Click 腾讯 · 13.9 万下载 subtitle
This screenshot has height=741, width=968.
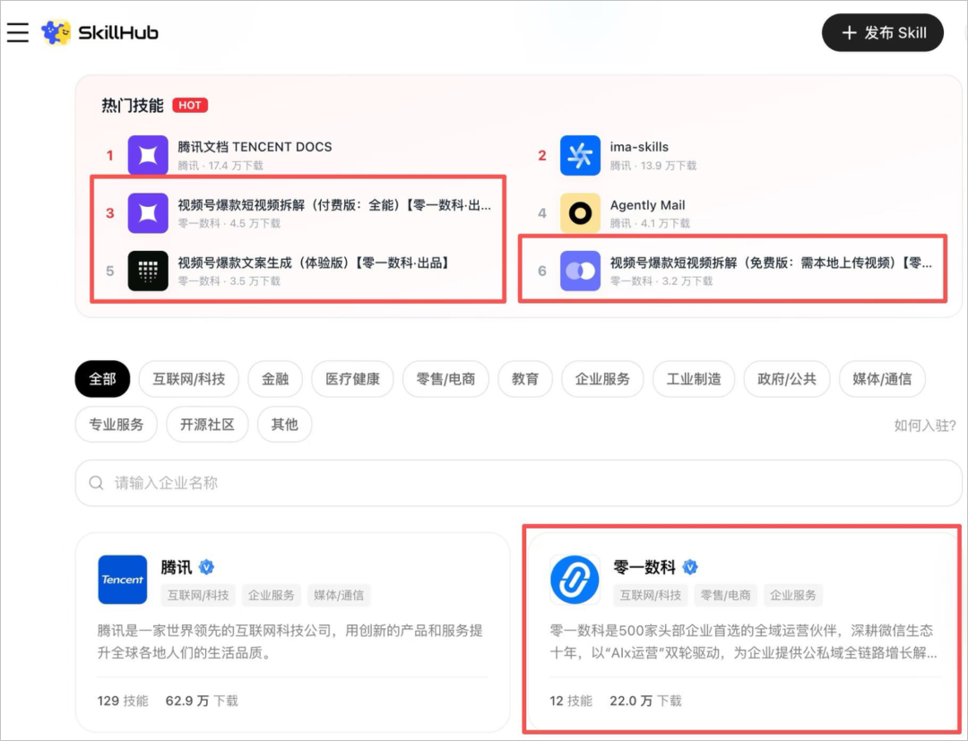click(653, 166)
